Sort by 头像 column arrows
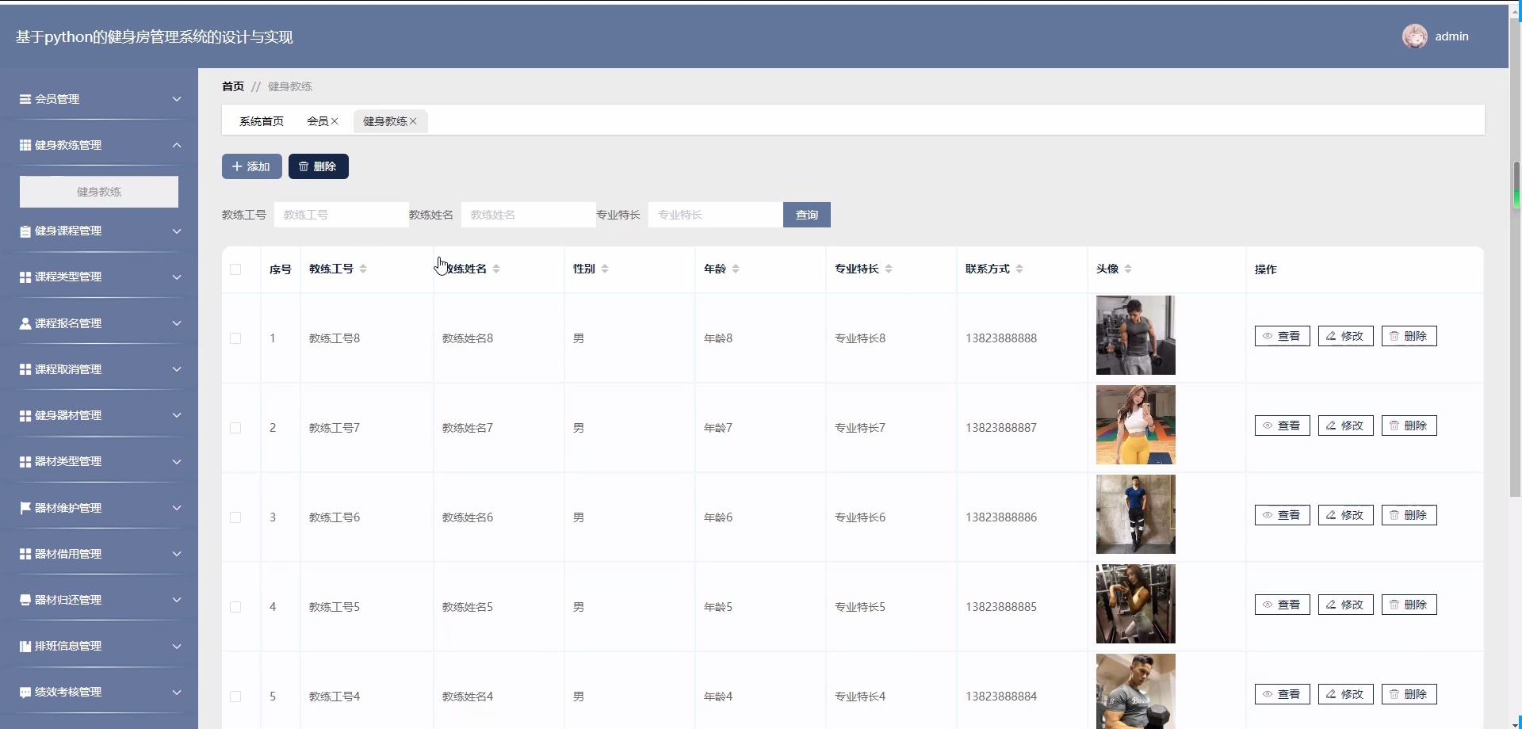The height and width of the screenshot is (729, 1522). point(1128,269)
